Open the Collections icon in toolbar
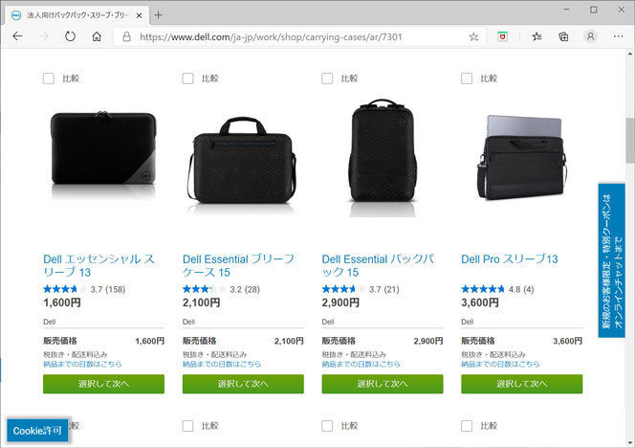635x448 pixels. pos(563,37)
